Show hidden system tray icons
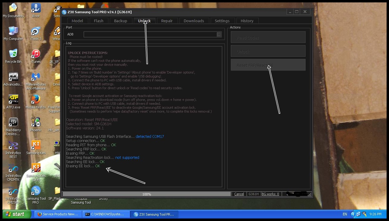 click(x=353, y=214)
